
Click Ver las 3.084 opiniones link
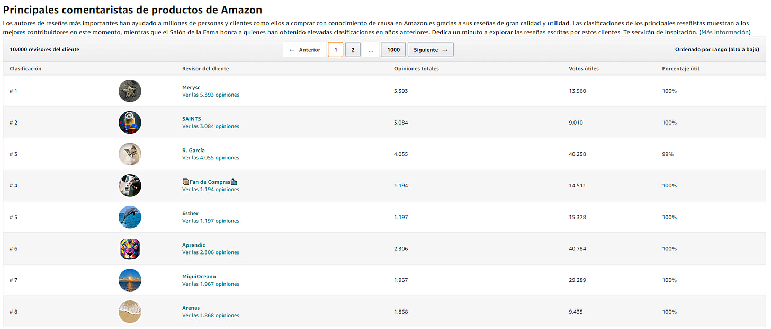point(211,127)
